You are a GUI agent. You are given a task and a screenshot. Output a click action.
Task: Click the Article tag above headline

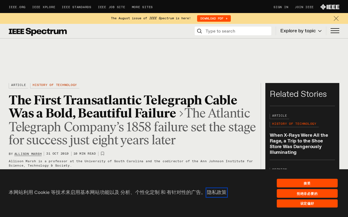18,85
